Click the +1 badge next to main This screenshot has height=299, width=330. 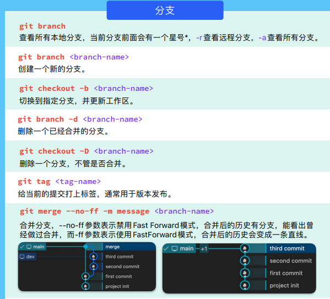204,249
